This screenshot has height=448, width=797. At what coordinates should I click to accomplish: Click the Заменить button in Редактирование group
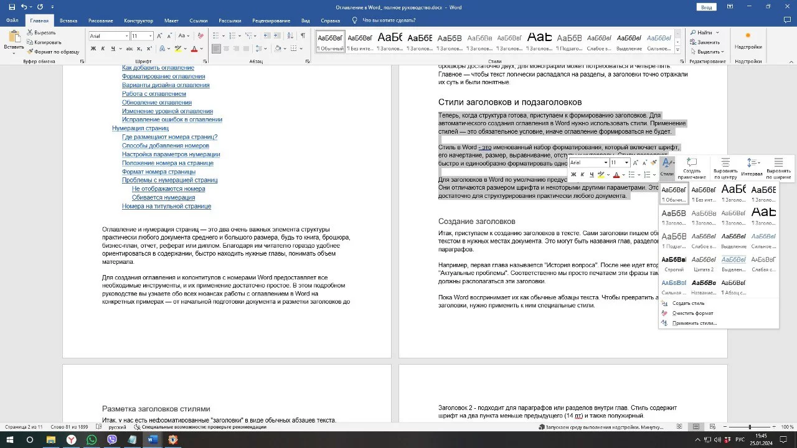[704, 42]
